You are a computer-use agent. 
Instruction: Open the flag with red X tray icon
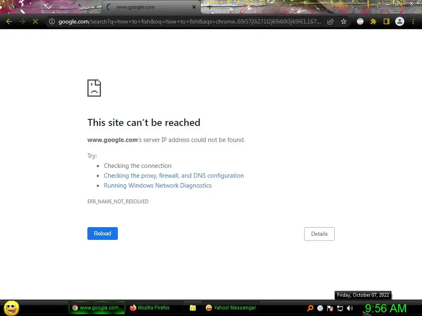330,308
